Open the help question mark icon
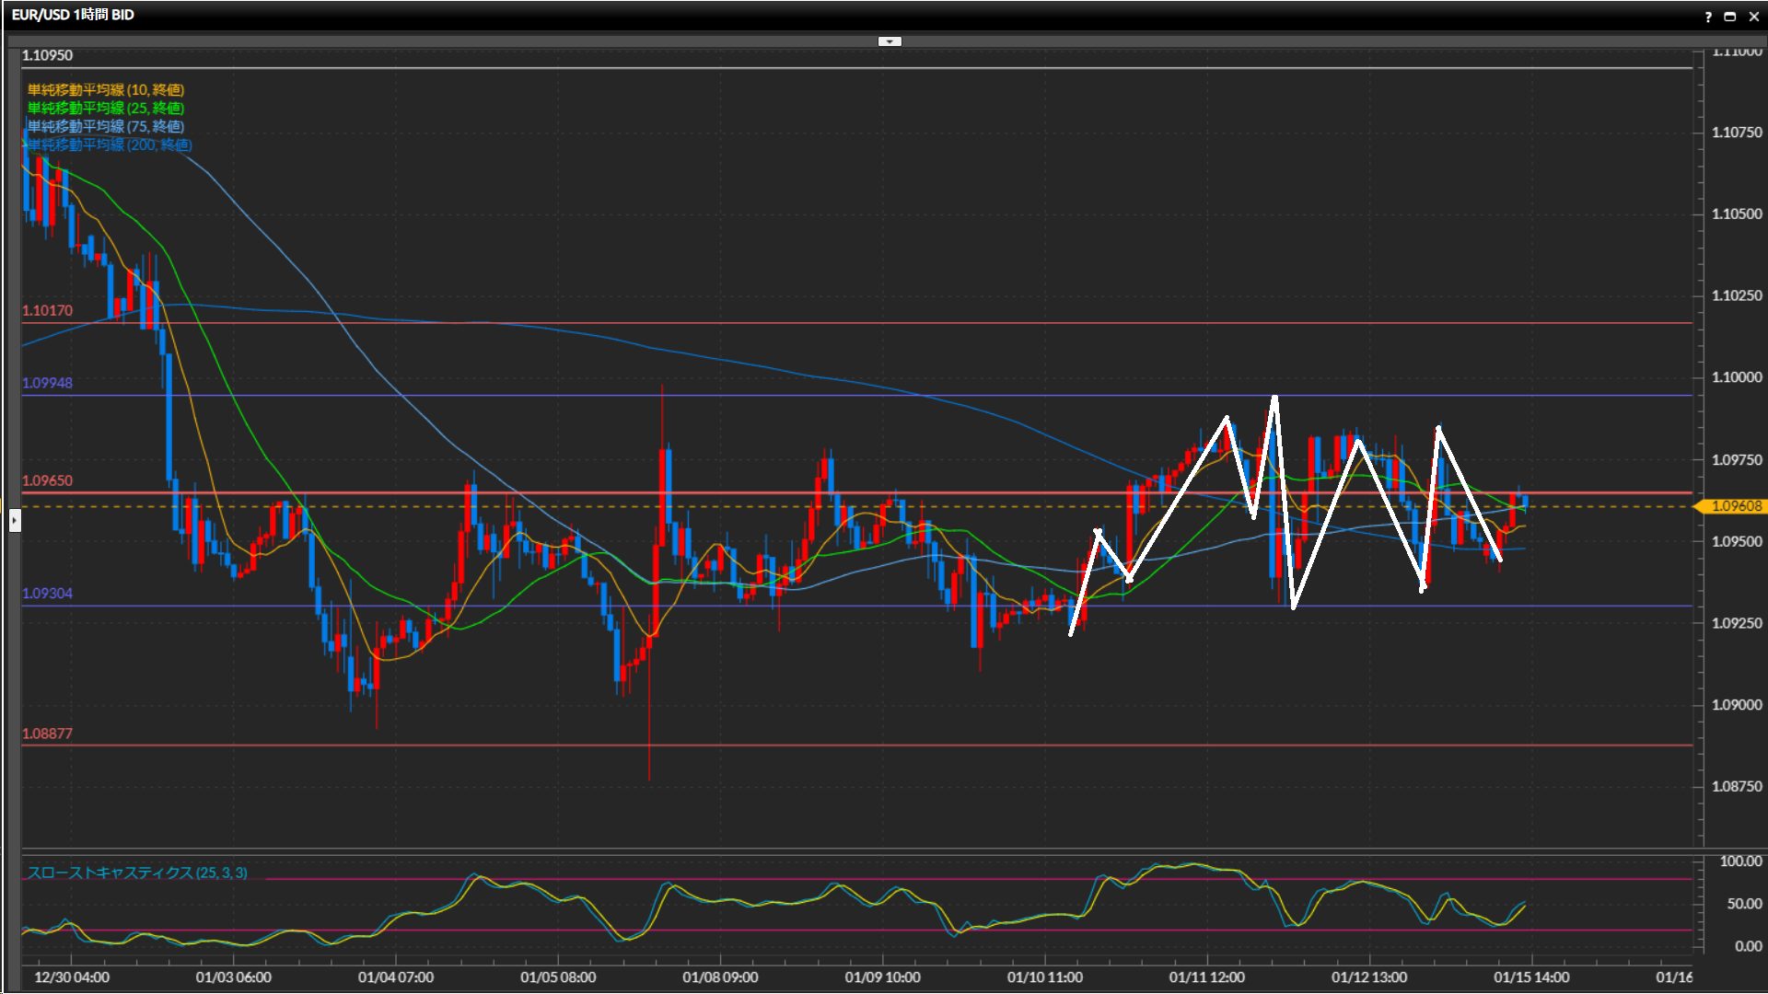Image resolution: width=1768 pixels, height=994 pixels. [x=1708, y=17]
